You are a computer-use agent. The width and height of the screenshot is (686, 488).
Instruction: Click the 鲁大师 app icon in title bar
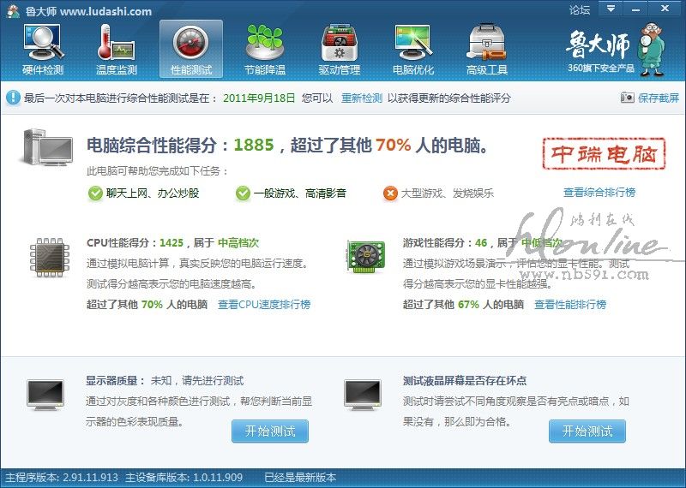point(14,10)
